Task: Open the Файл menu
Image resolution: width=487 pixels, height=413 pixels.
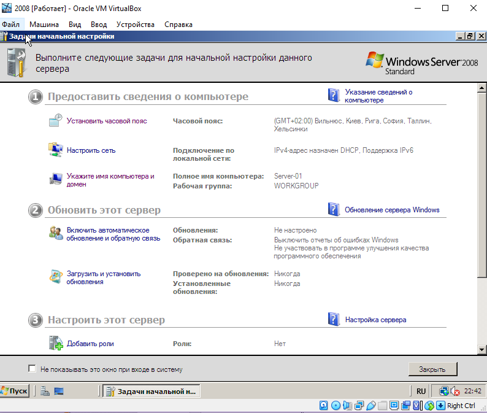Action: click(11, 24)
